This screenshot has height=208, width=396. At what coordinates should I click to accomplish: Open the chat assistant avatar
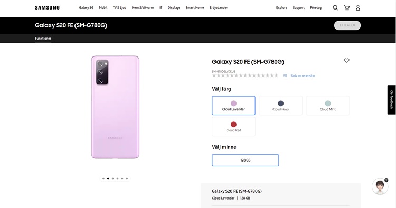point(380,187)
